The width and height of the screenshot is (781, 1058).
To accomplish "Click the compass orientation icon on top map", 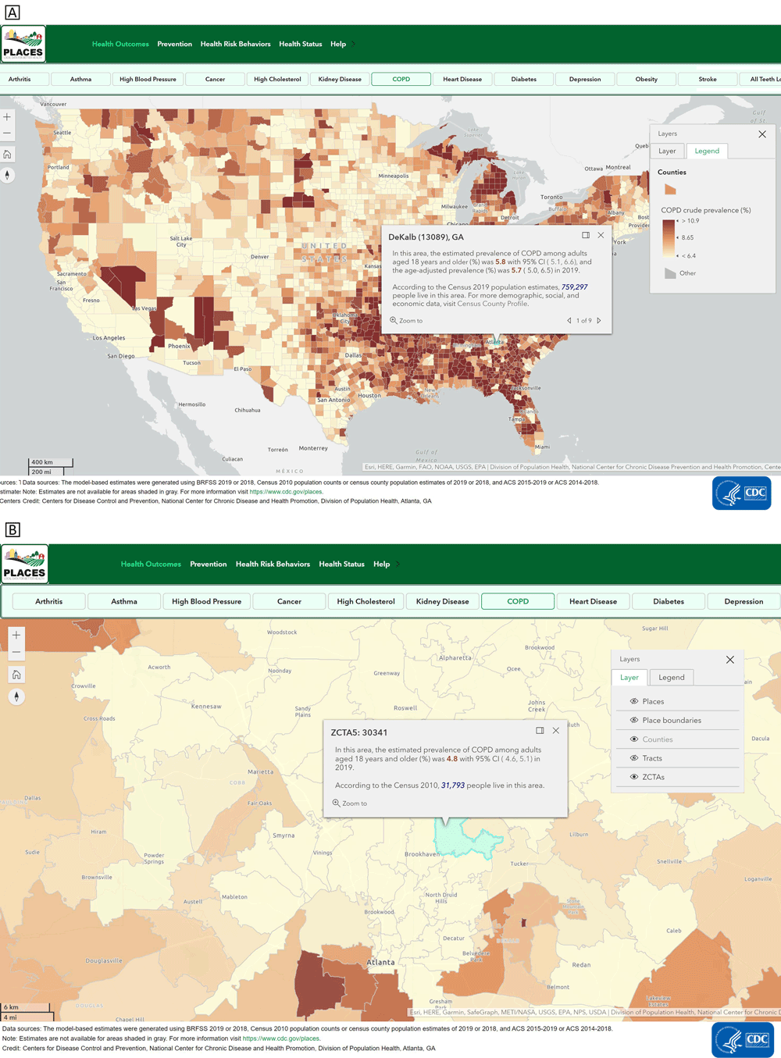I will click(8, 175).
